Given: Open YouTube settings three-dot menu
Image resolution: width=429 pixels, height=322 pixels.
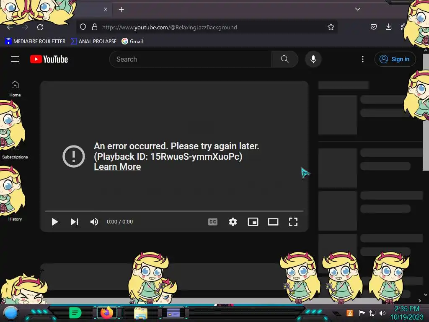Looking at the screenshot, I should click(363, 59).
